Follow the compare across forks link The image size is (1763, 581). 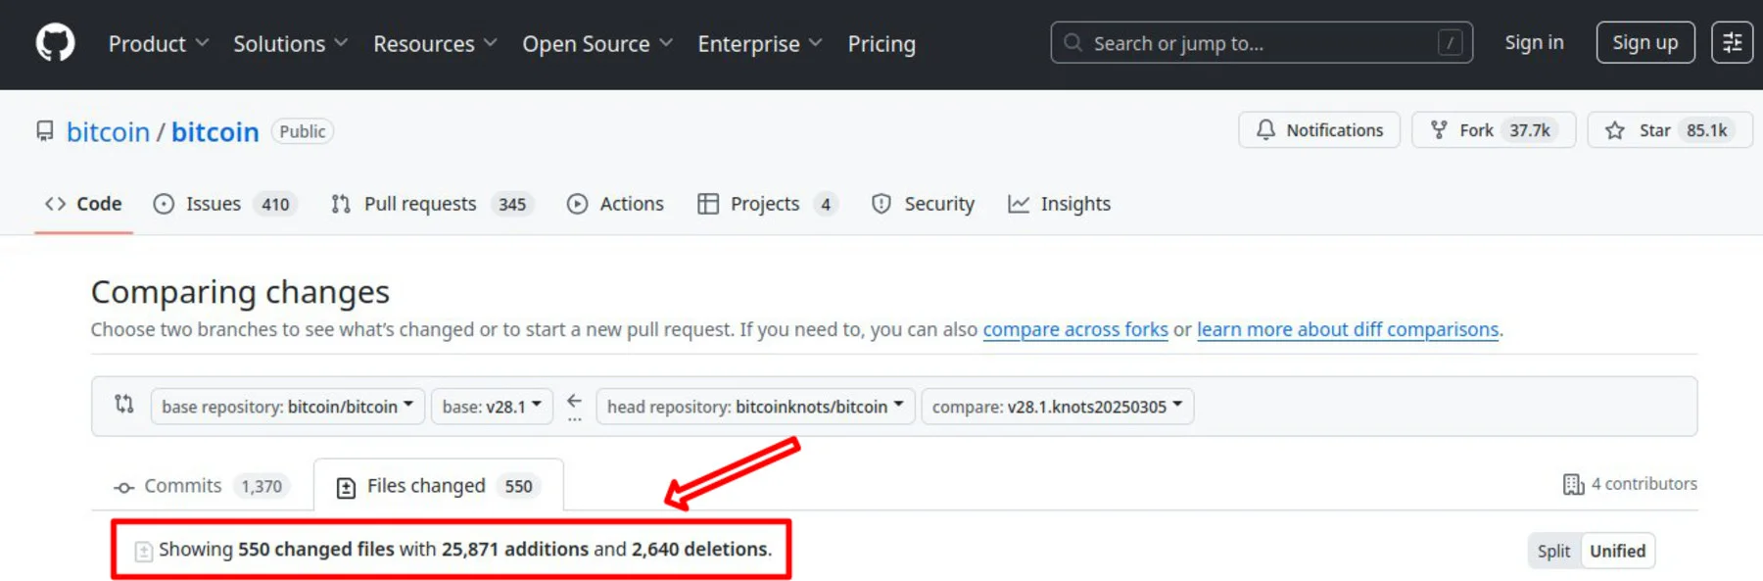click(1074, 330)
